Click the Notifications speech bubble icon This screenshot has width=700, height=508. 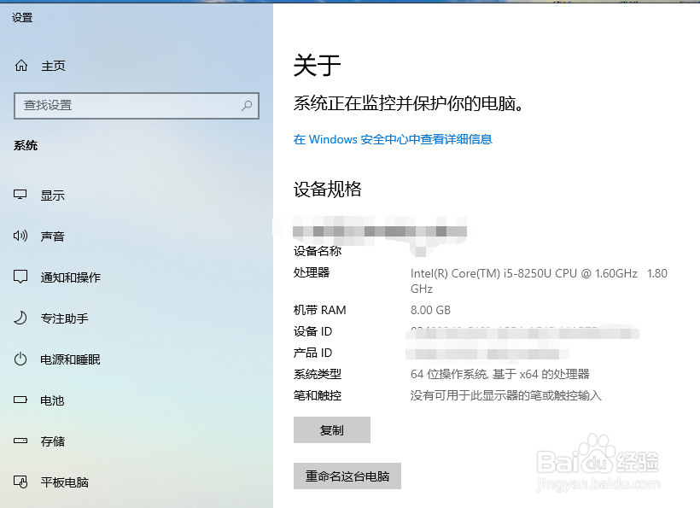20,277
